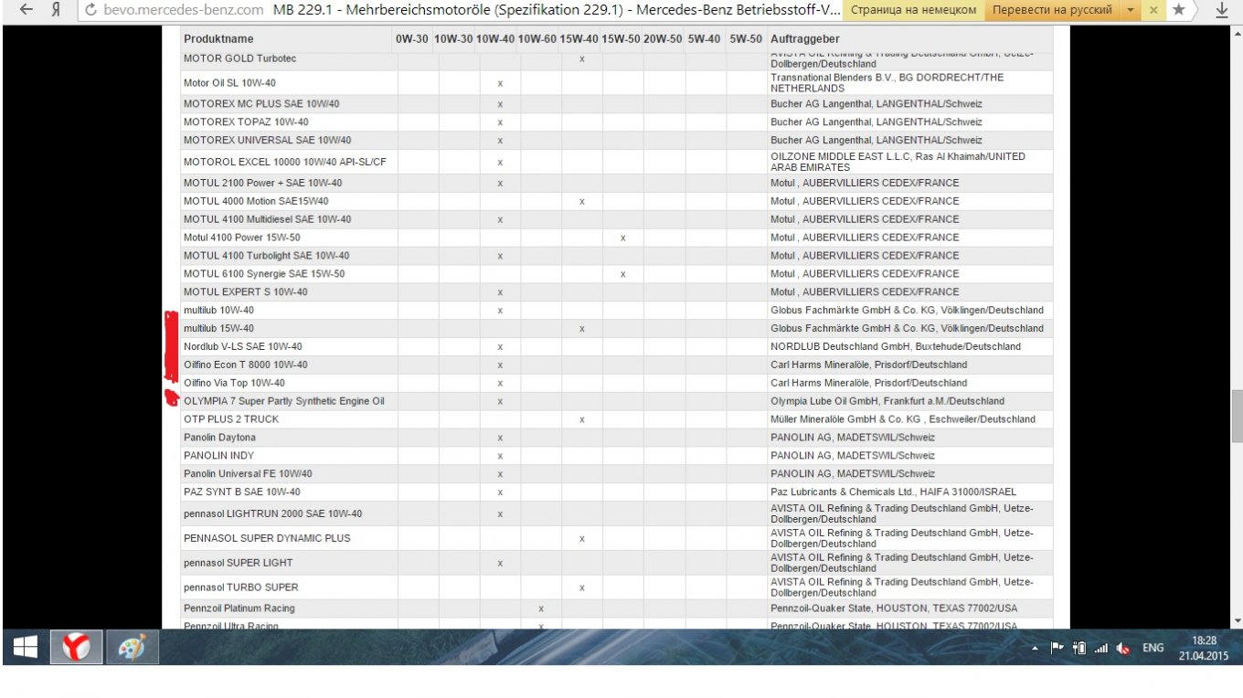Click Nordlub V-LS SAE 10W-40
Viewport: 1243px width, 698px height.
point(242,347)
